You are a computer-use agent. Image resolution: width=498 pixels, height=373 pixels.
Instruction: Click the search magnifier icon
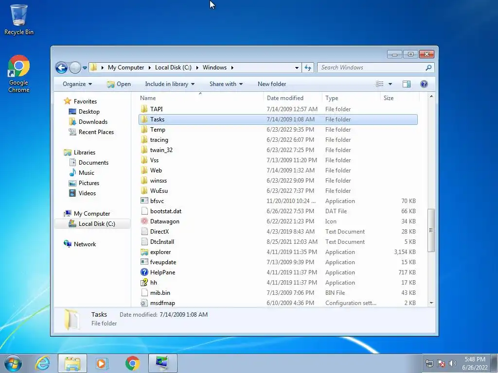pos(428,68)
